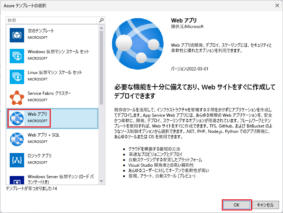
Task: Click the scrollbar down arrow
Action: click(x=101, y=181)
